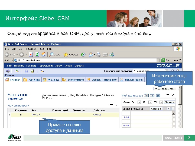The image size is (195, 146).
Task: Open the browser Help menu
Action: 49,49
